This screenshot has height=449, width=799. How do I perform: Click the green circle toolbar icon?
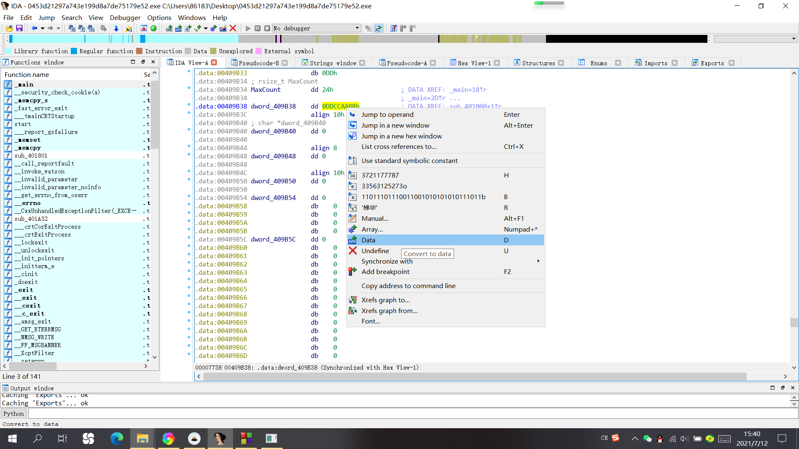pyautogui.click(x=154, y=28)
